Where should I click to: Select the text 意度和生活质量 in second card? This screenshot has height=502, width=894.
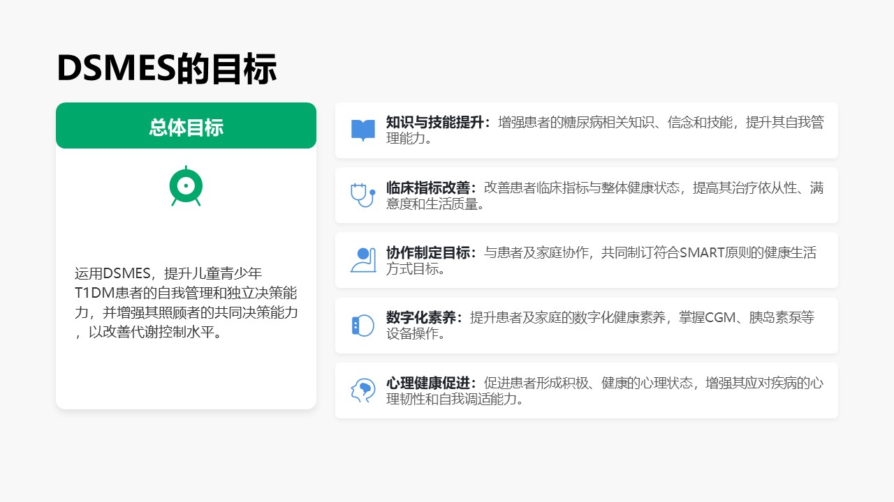click(x=435, y=204)
